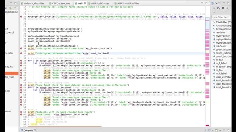
Task: Switch to the CSVDatasource tab
Action: click(x=59, y=3)
